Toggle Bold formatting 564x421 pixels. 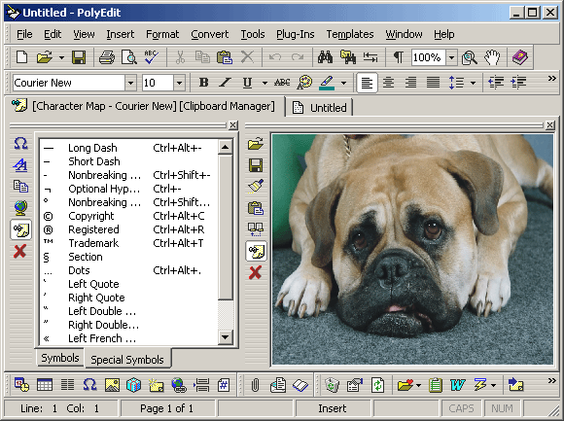[203, 83]
